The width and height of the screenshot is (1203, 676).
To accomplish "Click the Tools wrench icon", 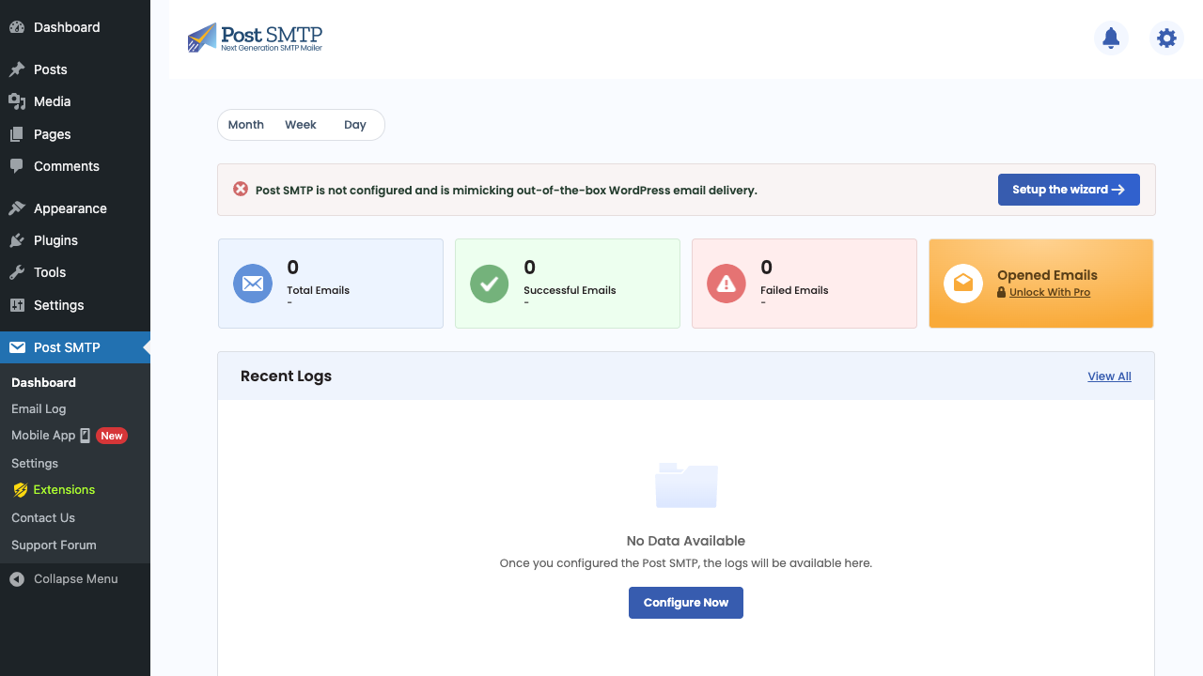I will 17,272.
